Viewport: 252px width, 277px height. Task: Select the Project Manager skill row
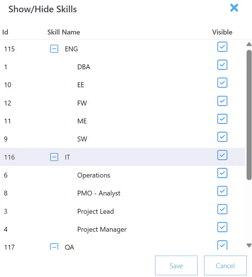pyautogui.click(x=123, y=229)
